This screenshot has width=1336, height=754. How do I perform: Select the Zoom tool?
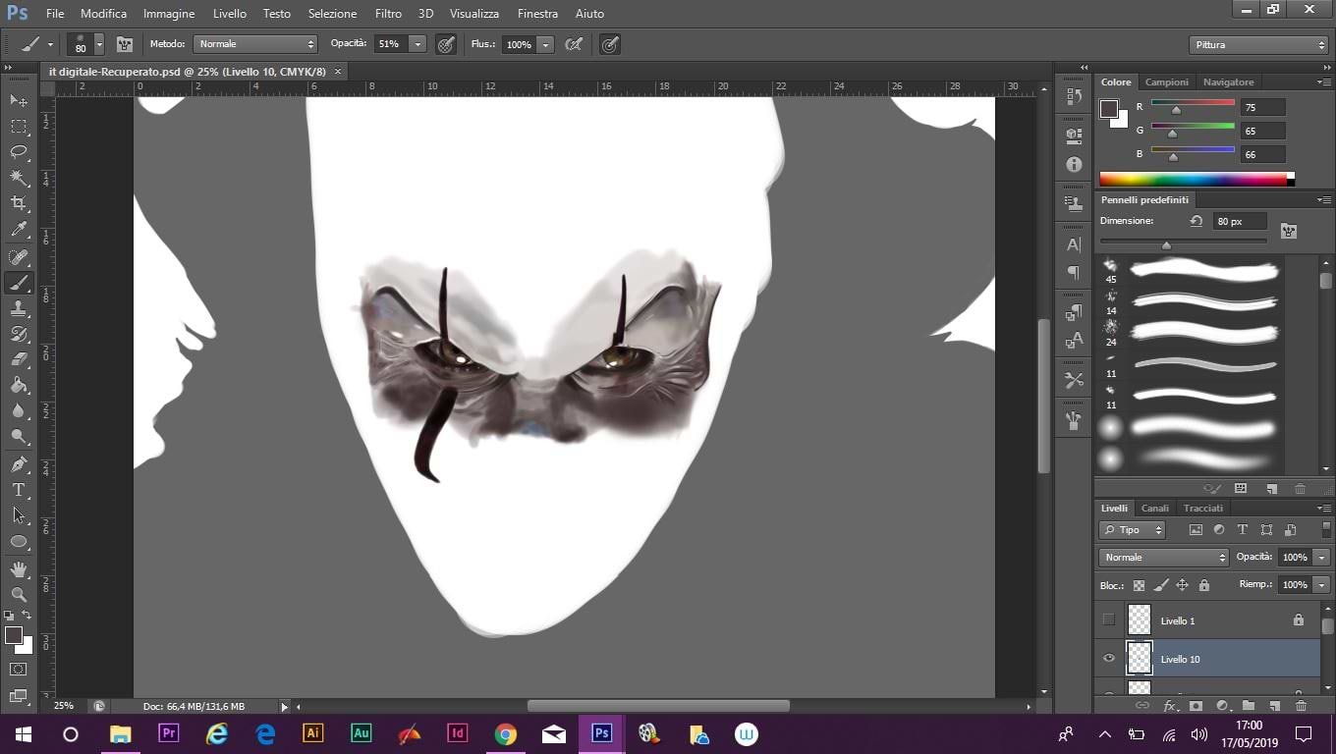(x=19, y=594)
